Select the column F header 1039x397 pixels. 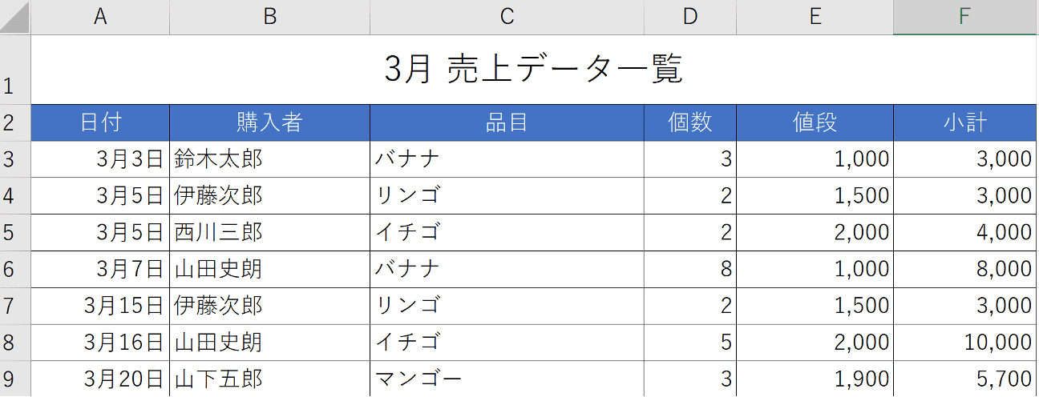click(x=965, y=18)
